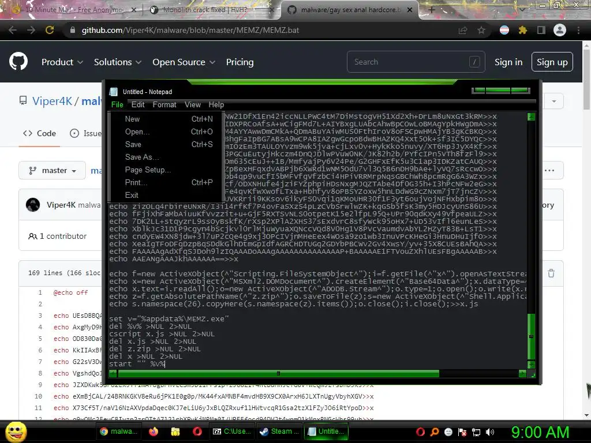This screenshot has height=443, width=591.
Task: Choose Save from File menu
Action: (x=166, y=145)
